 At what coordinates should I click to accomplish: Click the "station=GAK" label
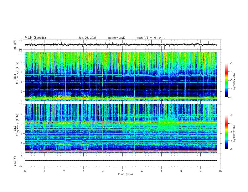tap(116, 38)
